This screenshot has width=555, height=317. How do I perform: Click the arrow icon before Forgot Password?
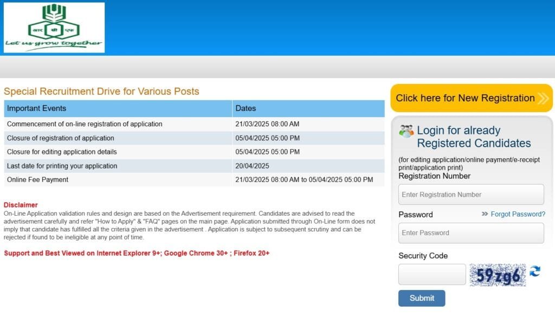click(485, 214)
